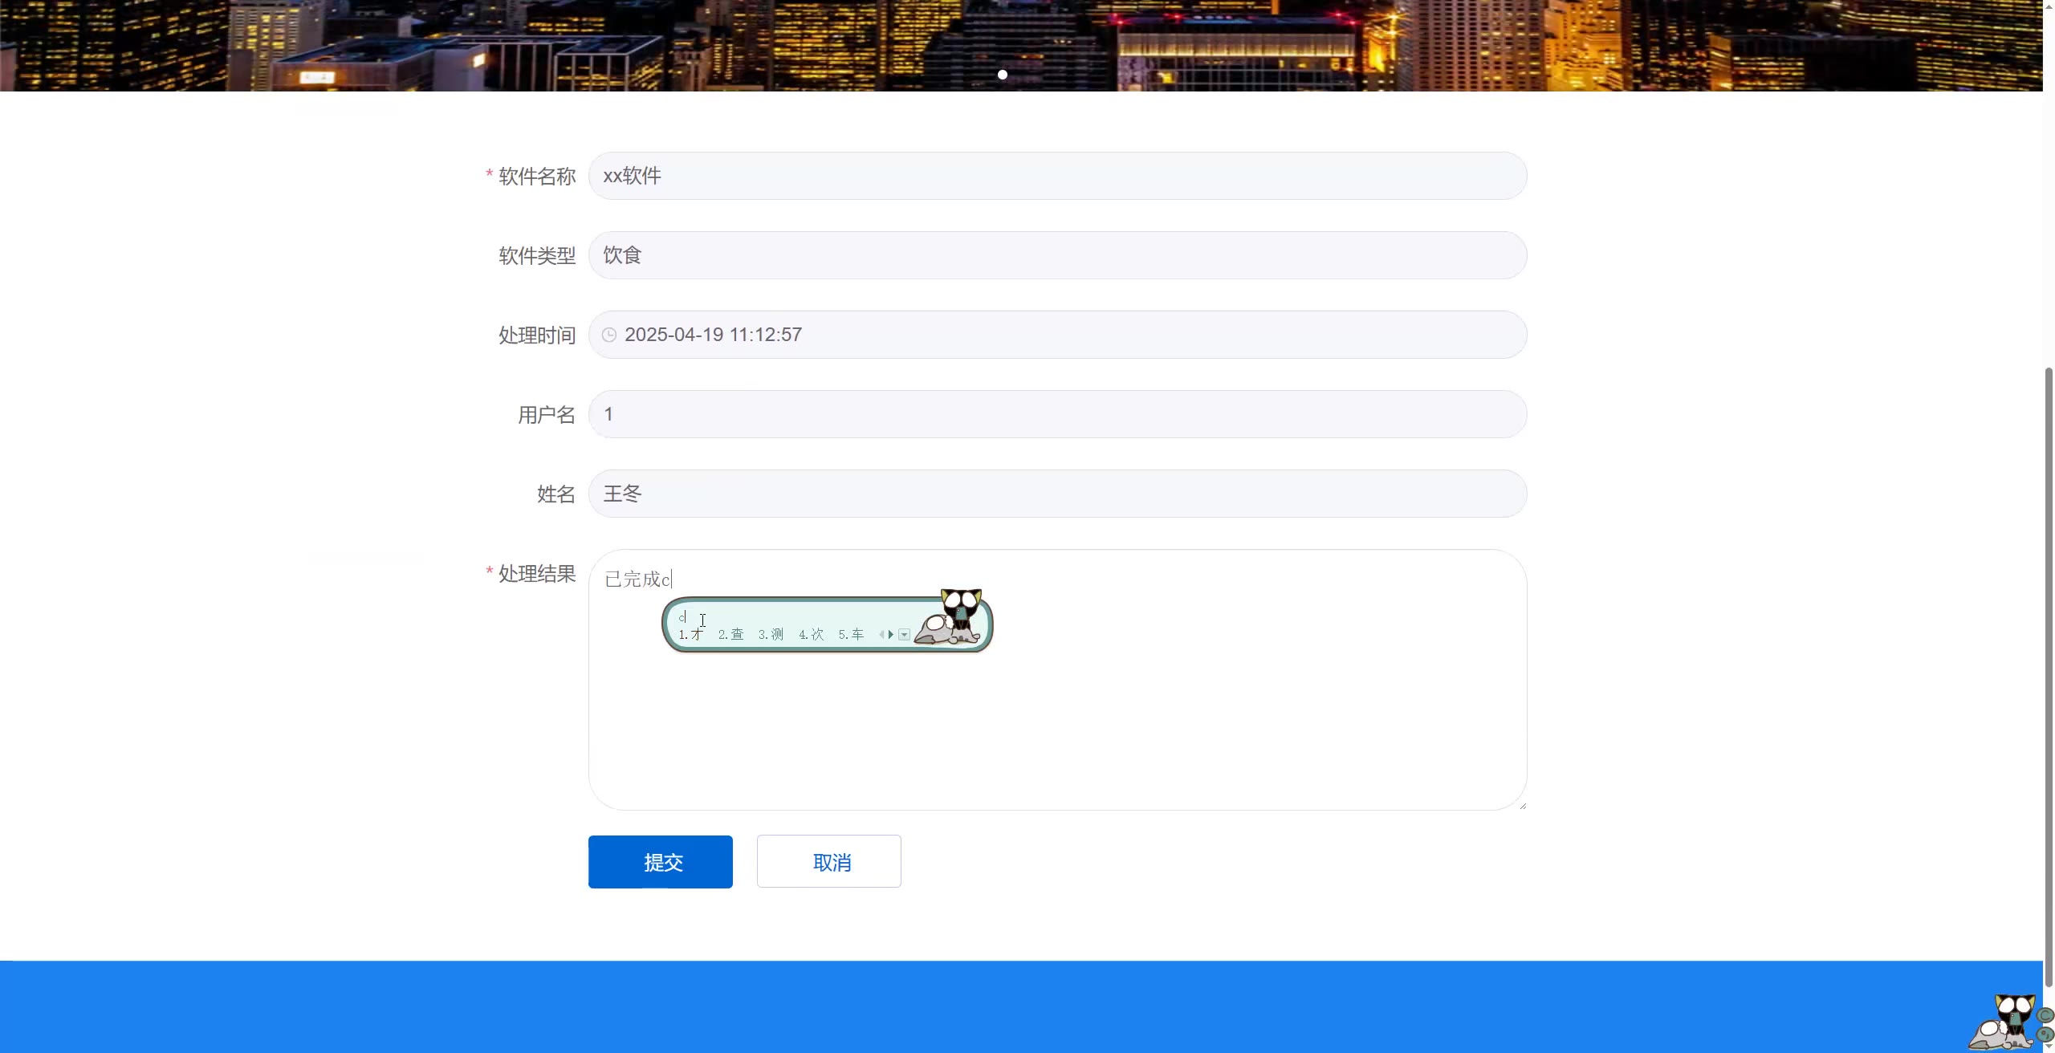Click the clock icon in 处理时间 field

(x=609, y=335)
